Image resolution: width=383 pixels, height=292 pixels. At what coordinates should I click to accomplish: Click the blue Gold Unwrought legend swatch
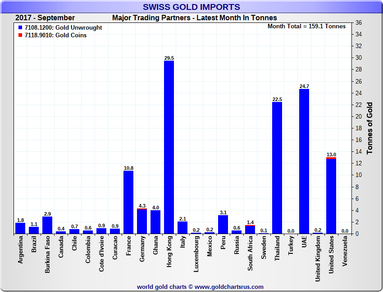pos(20,28)
